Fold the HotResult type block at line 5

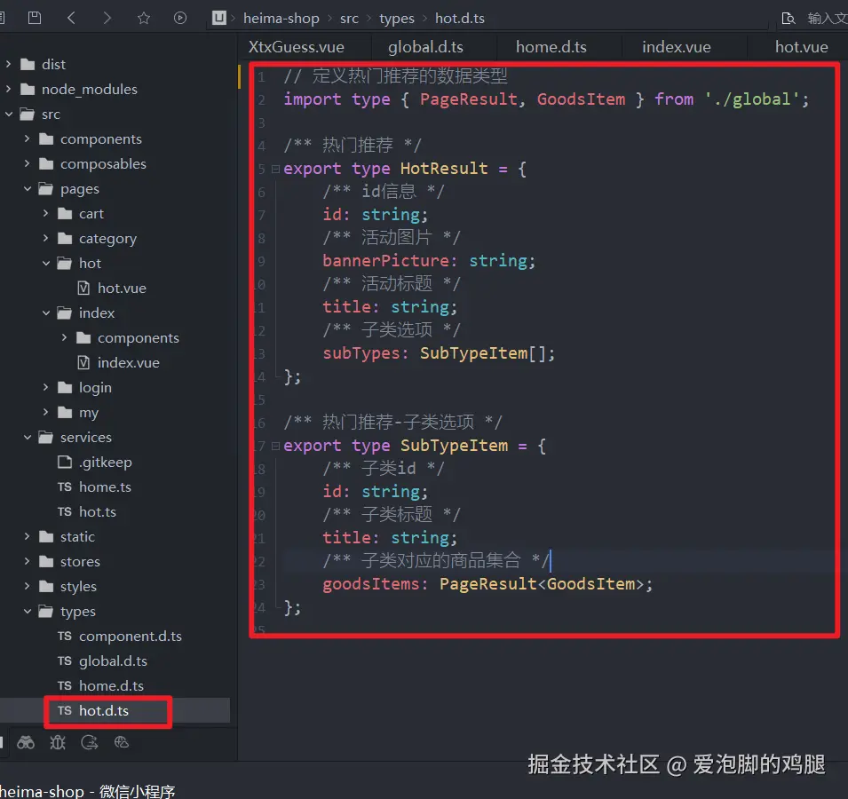[x=275, y=170]
